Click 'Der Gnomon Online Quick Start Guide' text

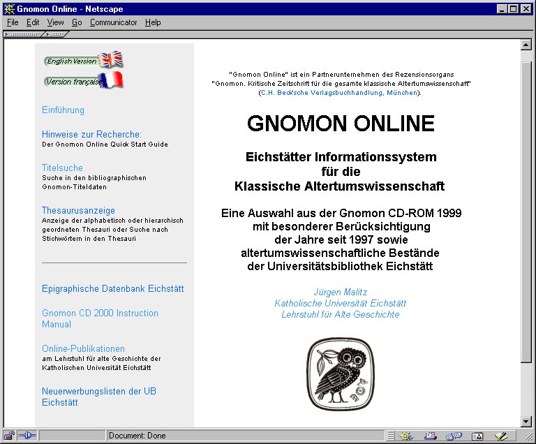105,145
